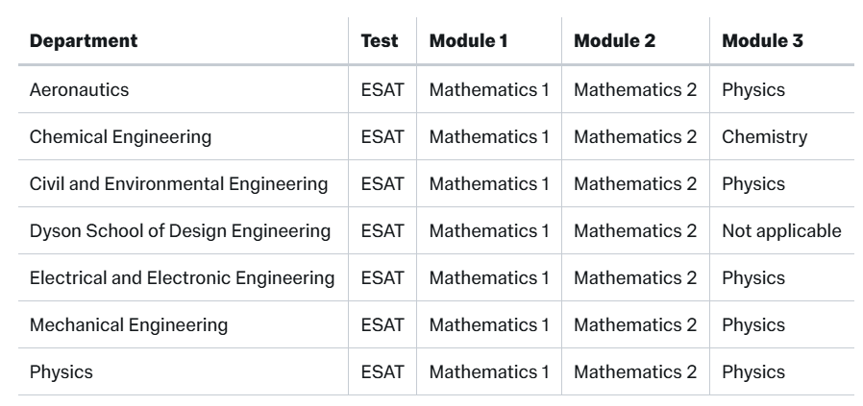Click the Department column header
This screenshot has width=863, height=406.
point(84,40)
